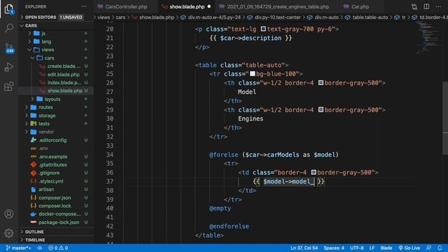Change file encoding UTF-8

click(x=357, y=248)
